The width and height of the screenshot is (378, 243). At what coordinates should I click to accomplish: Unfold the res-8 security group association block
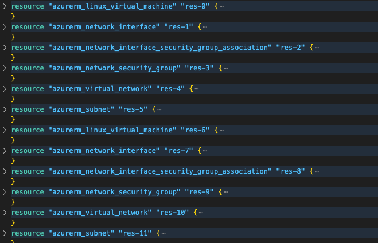click(5, 171)
